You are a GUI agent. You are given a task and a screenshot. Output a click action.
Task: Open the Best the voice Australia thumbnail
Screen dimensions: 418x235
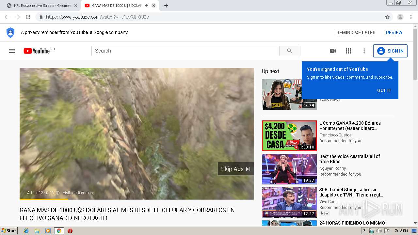[x=289, y=169]
